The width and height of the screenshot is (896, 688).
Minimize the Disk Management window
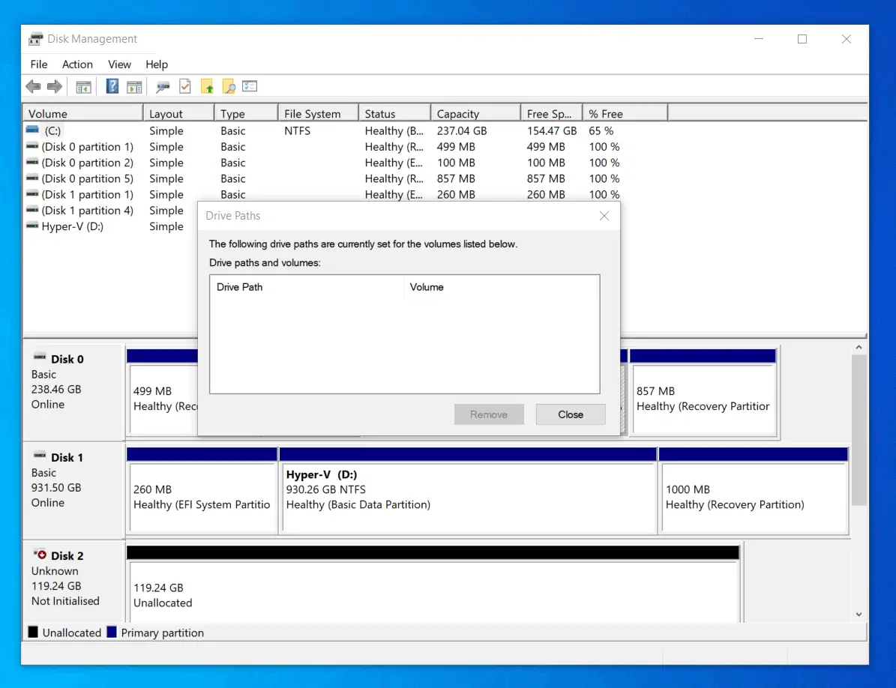point(759,39)
